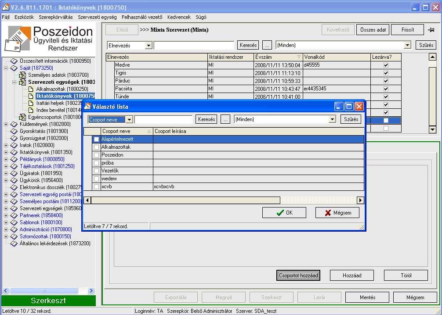Image resolution: width=442 pixels, height=315 pixels.
Task: Click the Poszeidon logo image
Action: pyautogui.click(x=48, y=39)
